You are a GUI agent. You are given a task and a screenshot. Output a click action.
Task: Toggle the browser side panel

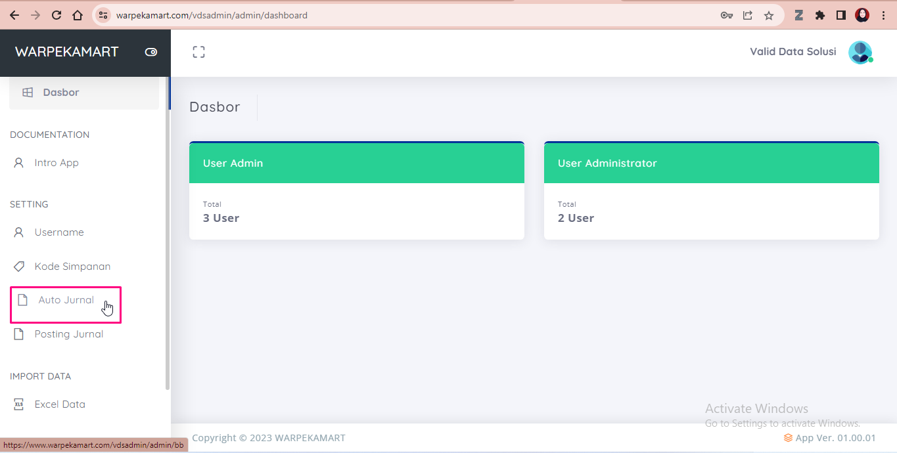tap(840, 15)
